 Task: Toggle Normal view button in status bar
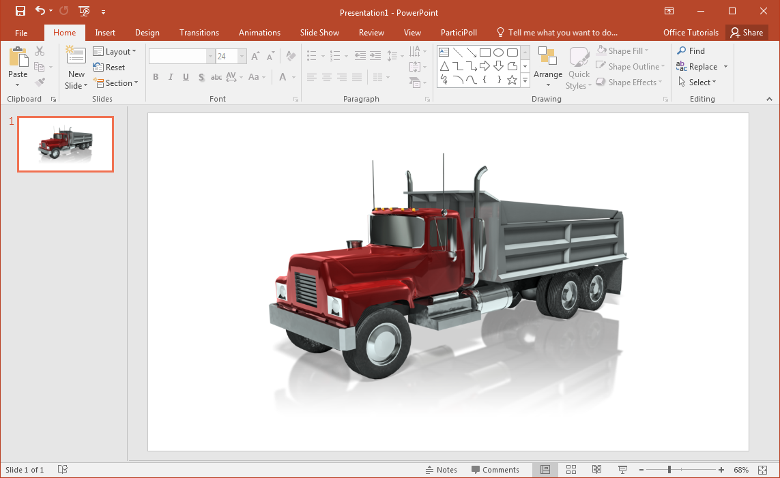pyautogui.click(x=545, y=470)
